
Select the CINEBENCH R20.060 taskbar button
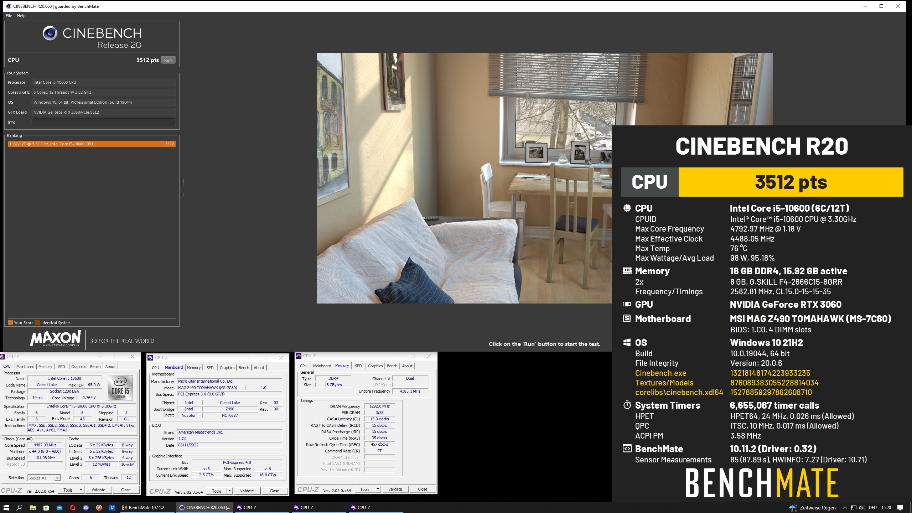pyautogui.click(x=204, y=508)
